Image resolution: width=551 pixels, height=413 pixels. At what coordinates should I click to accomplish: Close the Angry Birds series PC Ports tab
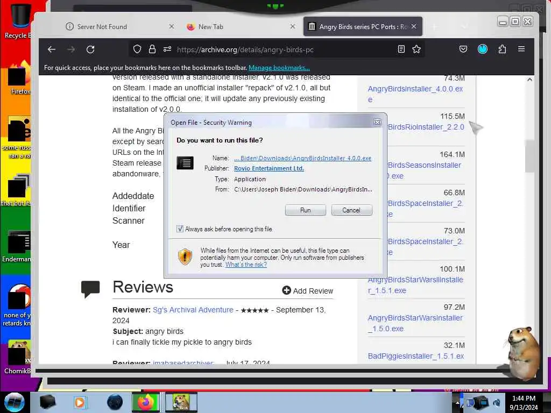click(414, 26)
